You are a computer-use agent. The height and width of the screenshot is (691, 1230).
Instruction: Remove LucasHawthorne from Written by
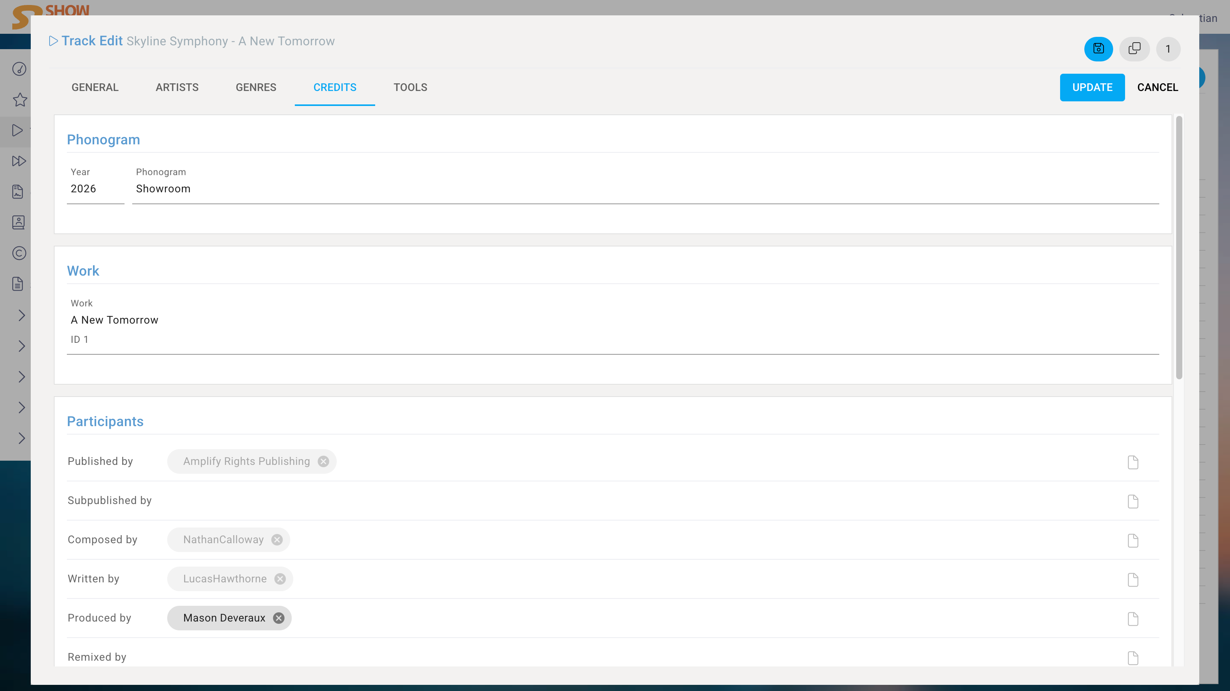280,579
